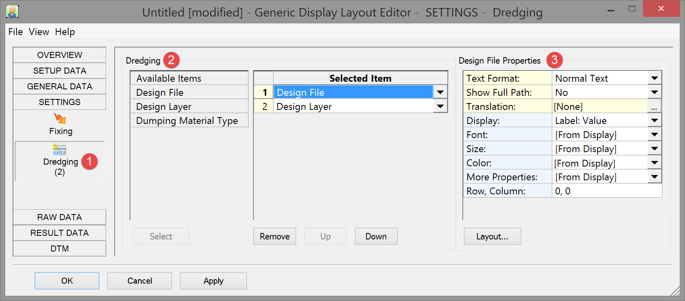The height and width of the screenshot is (301, 685).
Task: Click the Apply button
Action: tap(213, 281)
